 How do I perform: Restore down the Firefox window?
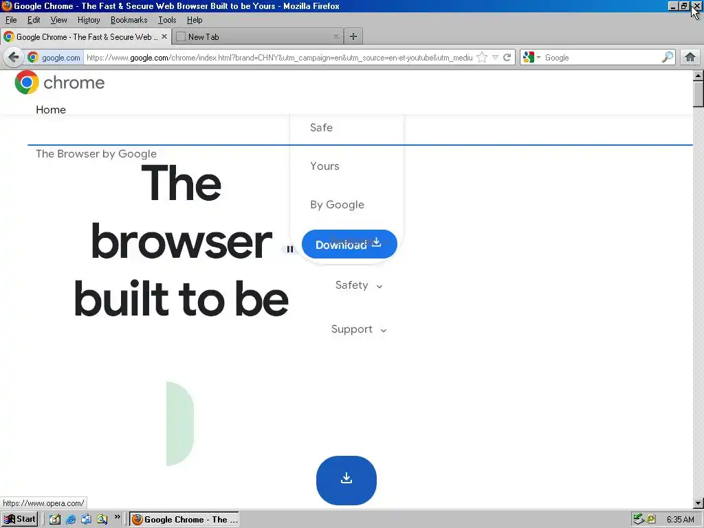coord(684,6)
